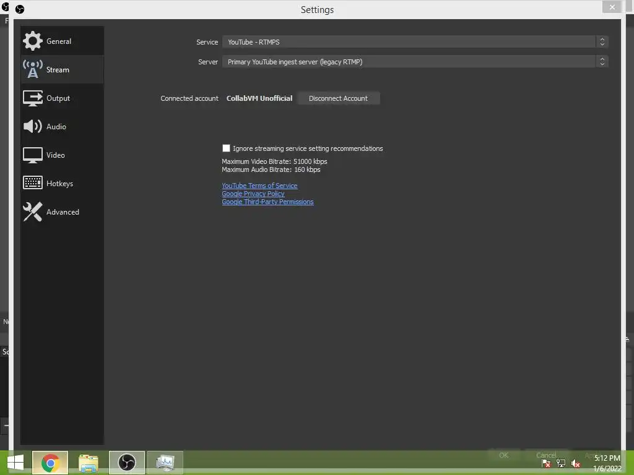Viewport: 634px width, 475px height.
Task: Click the Connected account label
Action: click(x=189, y=98)
